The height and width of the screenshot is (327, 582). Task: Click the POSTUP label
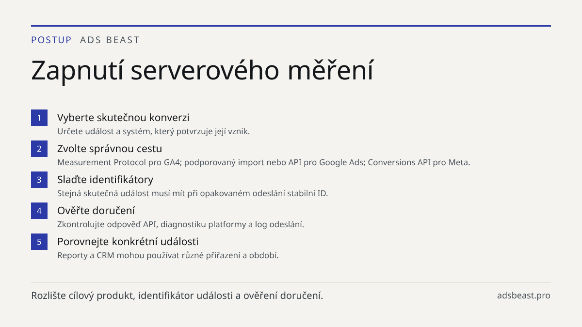pyautogui.click(x=51, y=40)
